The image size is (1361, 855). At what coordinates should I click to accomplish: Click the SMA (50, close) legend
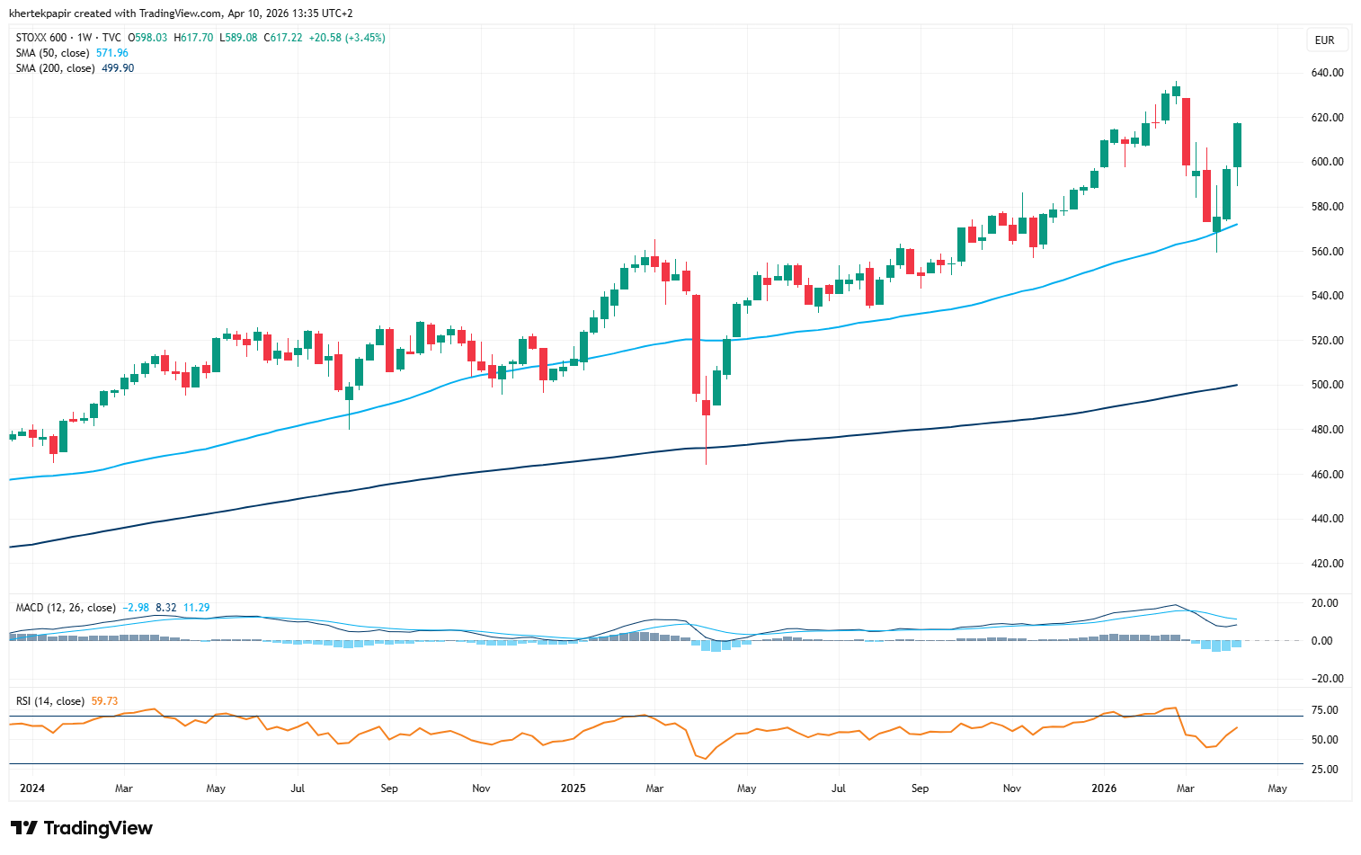52,53
